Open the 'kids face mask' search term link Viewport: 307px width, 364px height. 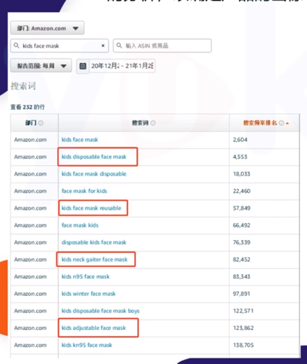pos(80,140)
